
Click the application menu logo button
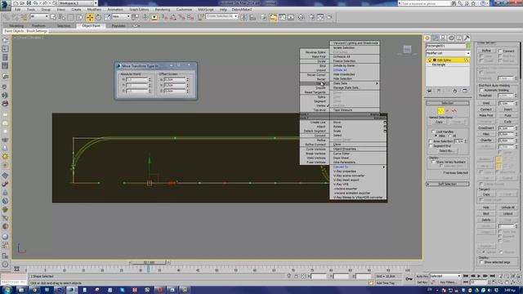point(6,6)
